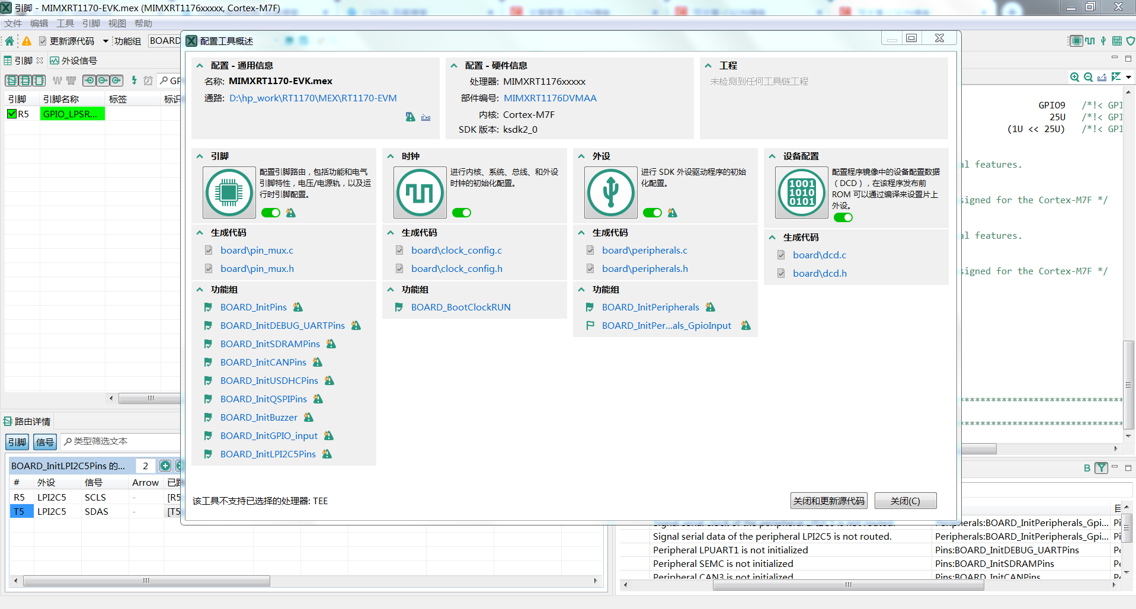
Task: Click the 更新源代码 toolbar button
Action: (x=66, y=41)
